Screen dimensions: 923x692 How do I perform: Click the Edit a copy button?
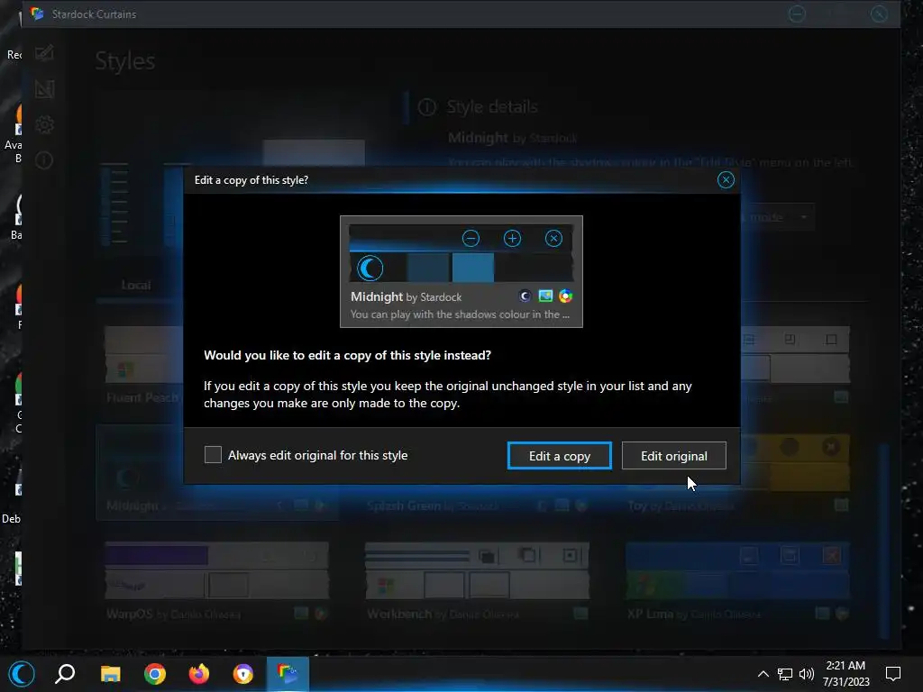click(x=559, y=456)
